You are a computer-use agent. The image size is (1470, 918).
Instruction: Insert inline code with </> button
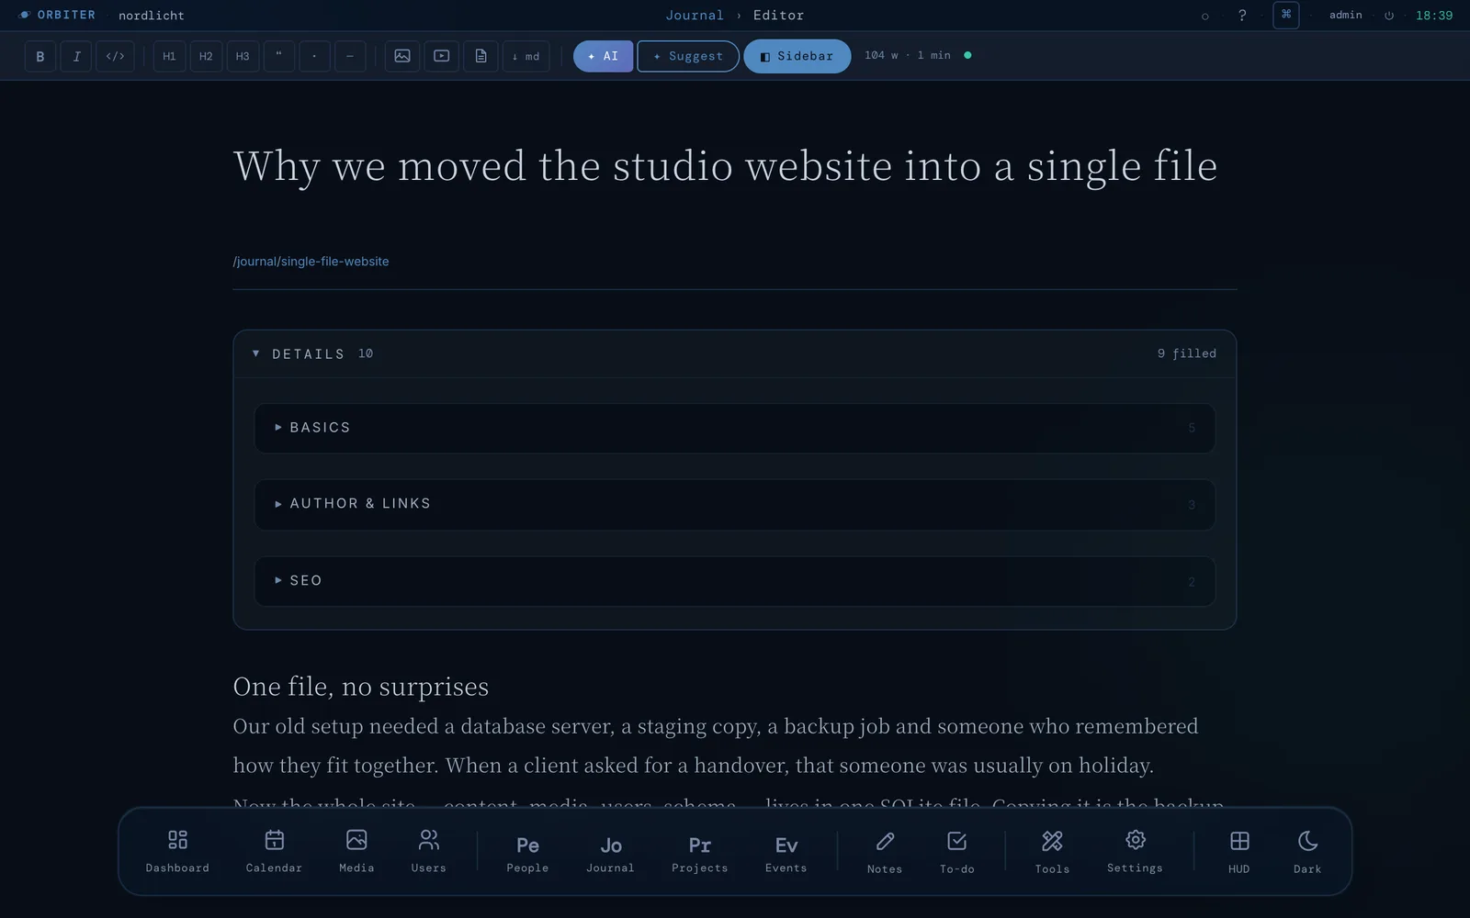(x=115, y=56)
